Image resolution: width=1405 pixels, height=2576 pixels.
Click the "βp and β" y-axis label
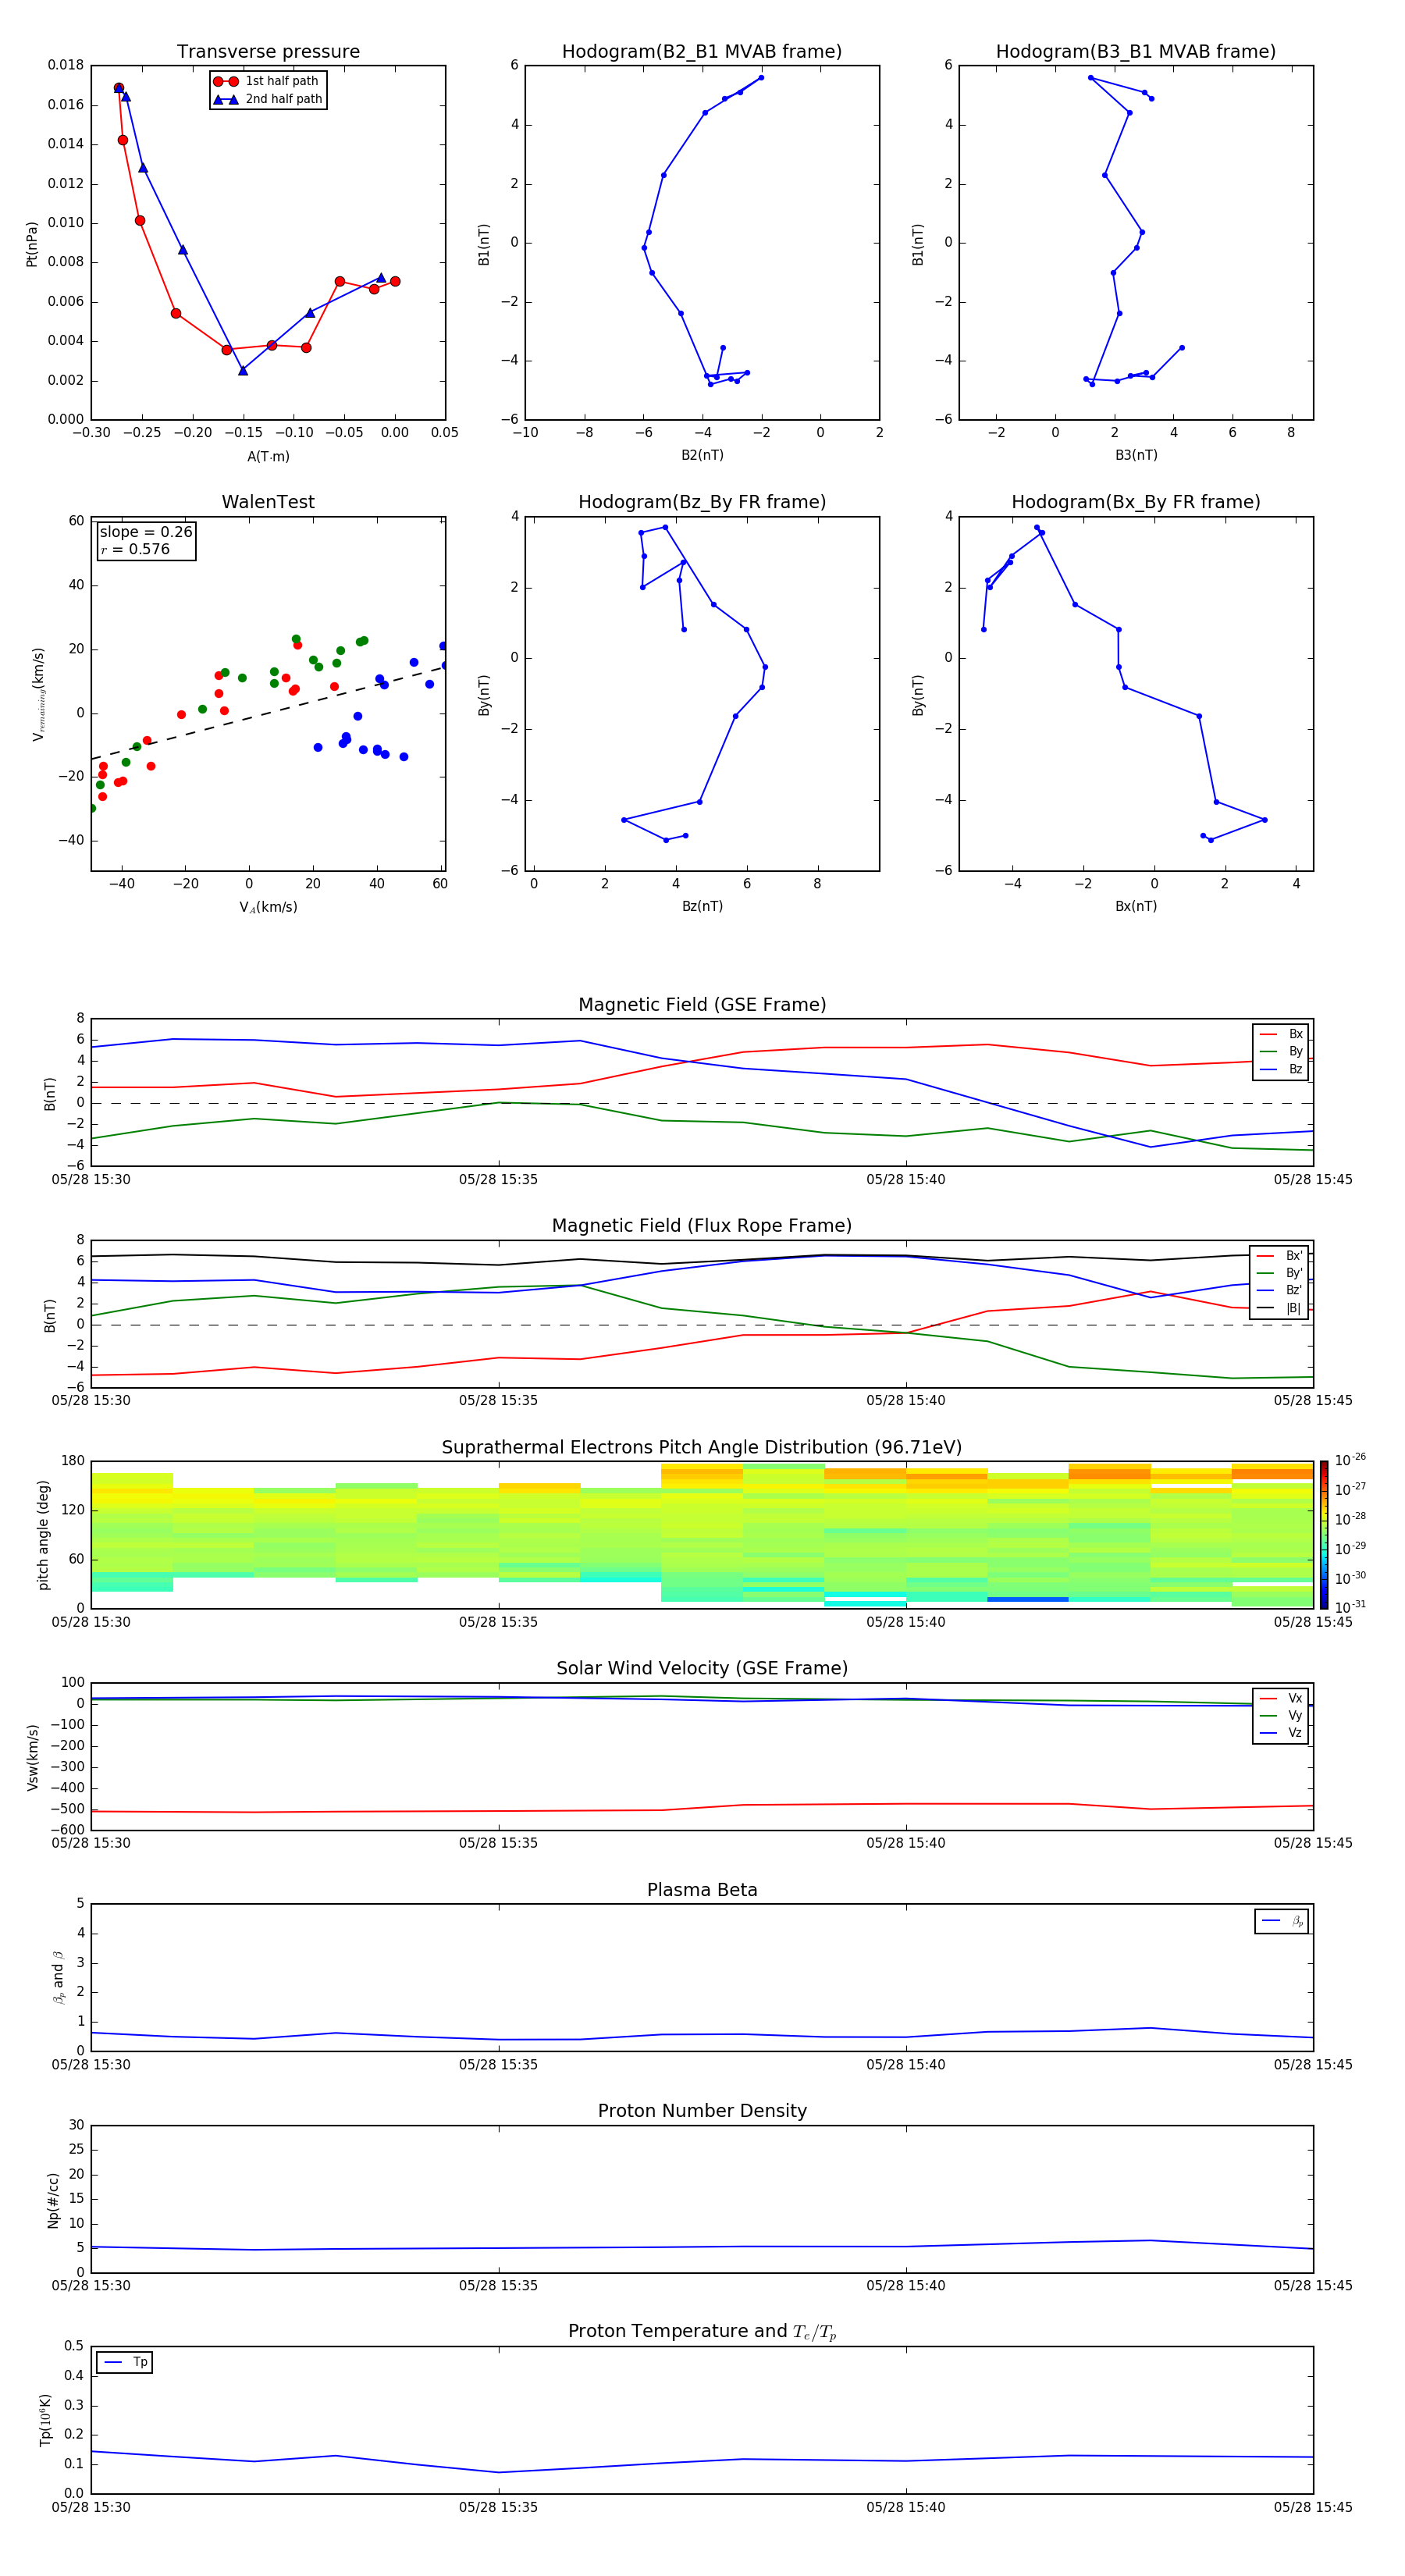point(58,1978)
